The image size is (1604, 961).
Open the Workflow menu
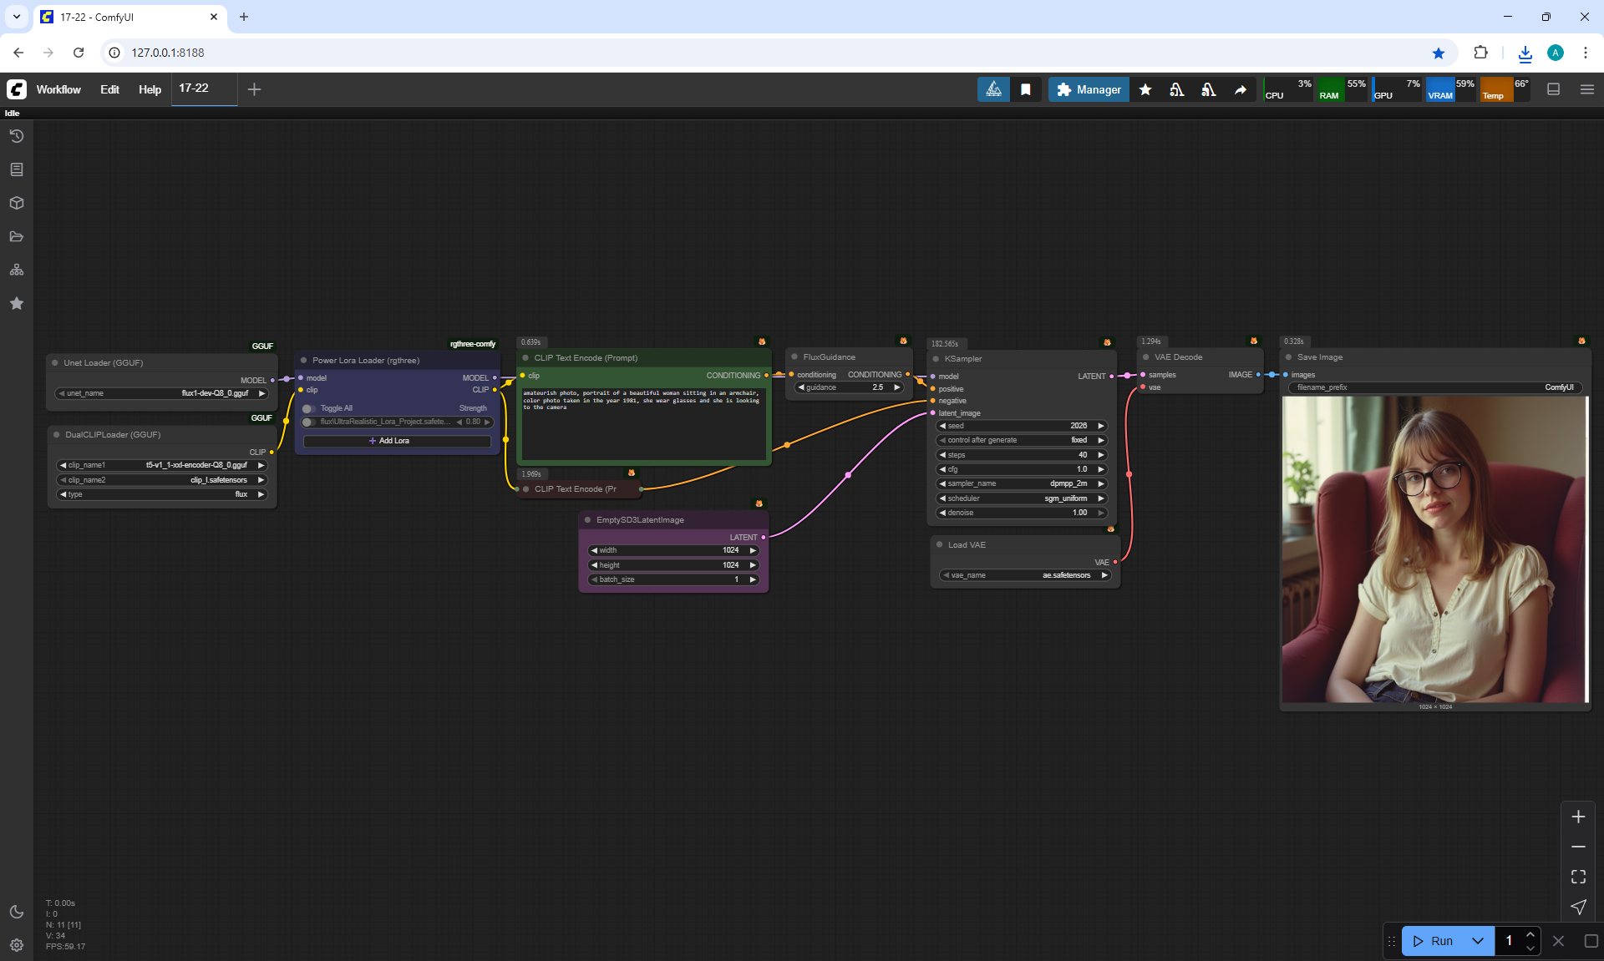pyautogui.click(x=58, y=89)
